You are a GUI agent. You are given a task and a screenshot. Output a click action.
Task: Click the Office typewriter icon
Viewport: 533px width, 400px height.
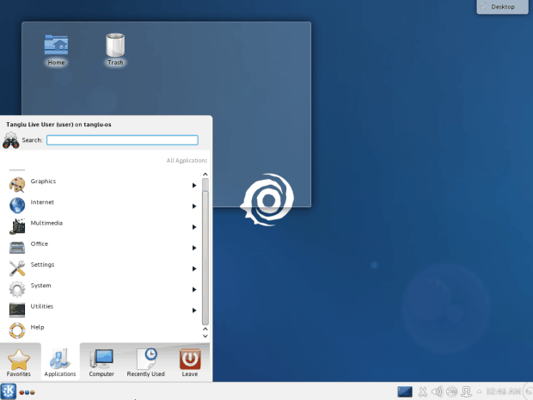pyautogui.click(x=17, y=247)
